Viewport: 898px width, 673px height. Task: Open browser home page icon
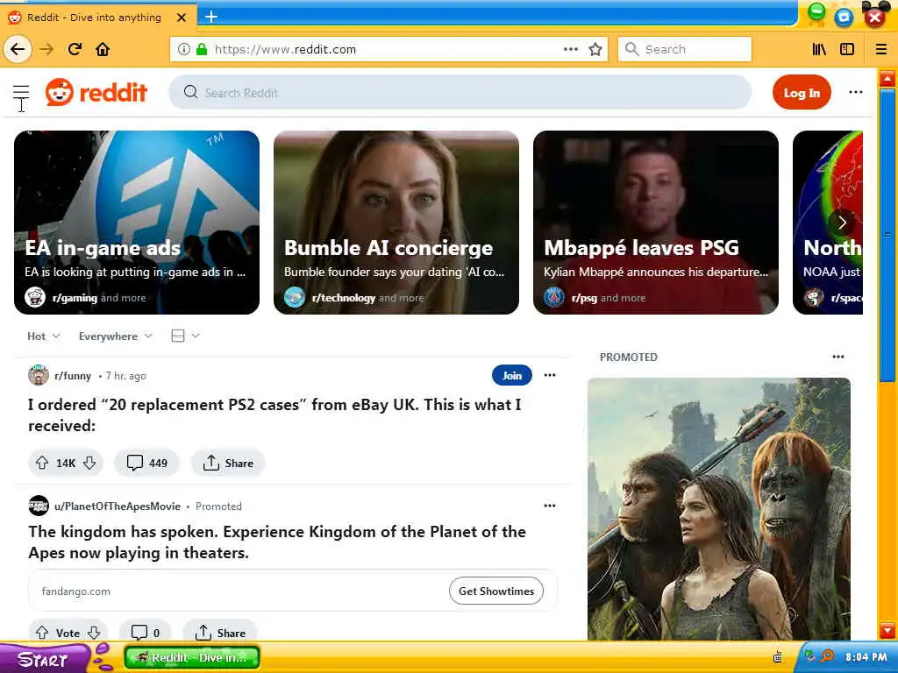[x=103, y=49]
